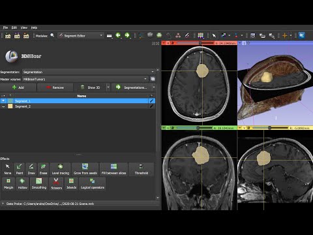313x235 pixels.
Task: Open the View menu
Action: pyautogui.click(x=24, y=27)
